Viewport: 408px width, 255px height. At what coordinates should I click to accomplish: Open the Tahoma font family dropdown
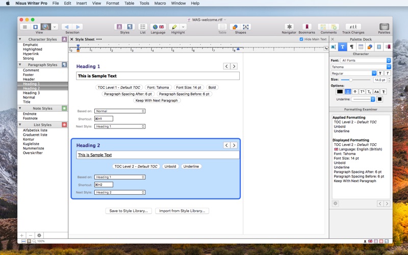pos(361,67)
